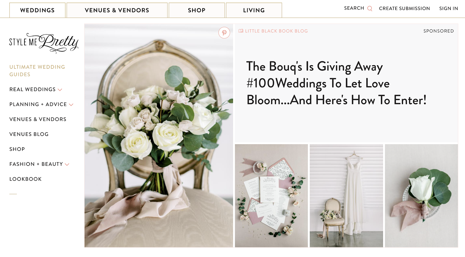Open The Bouq's giveaway article headline
This screenshot has height=257, width=465.
coord(336,83)
